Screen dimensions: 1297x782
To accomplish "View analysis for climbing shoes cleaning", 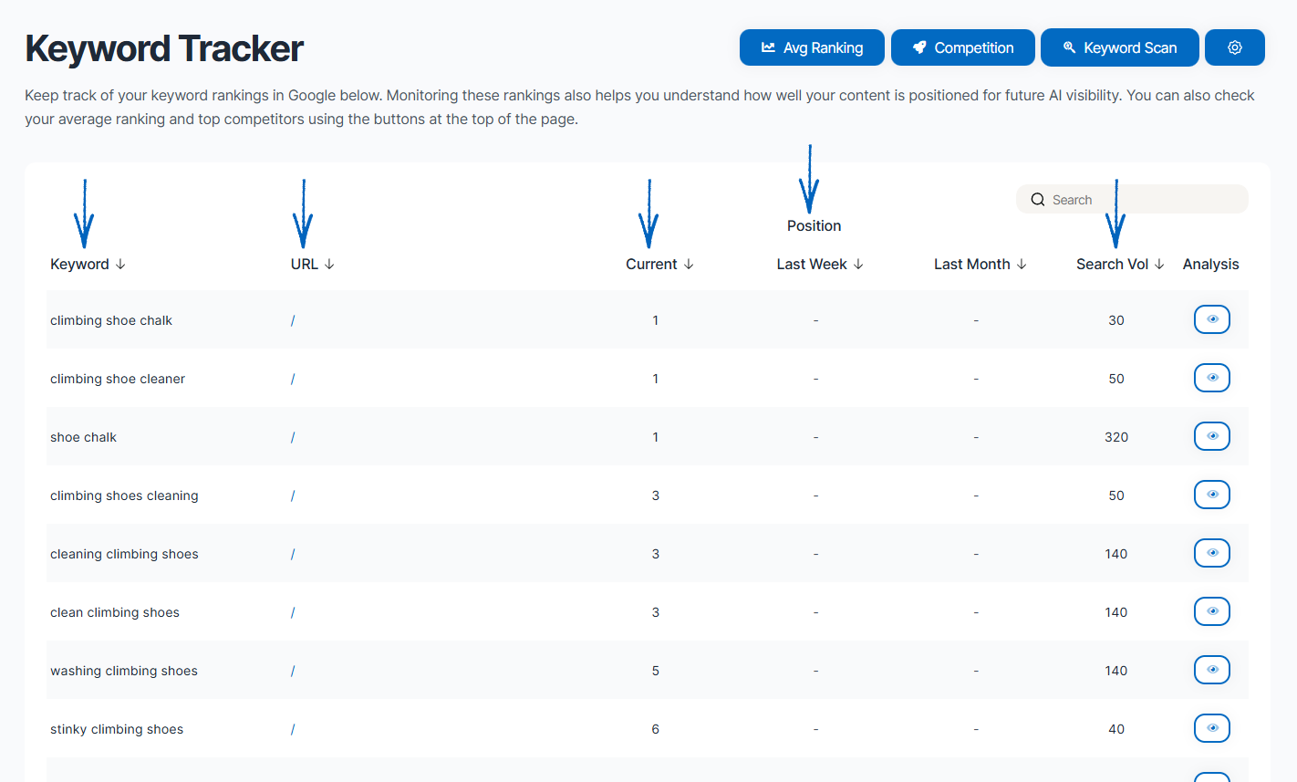I will [x=1212, y=495].
